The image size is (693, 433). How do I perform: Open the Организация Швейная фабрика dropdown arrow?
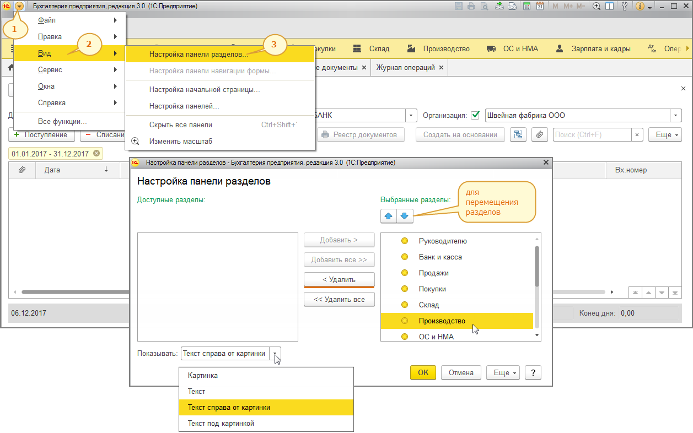(676, 116)
